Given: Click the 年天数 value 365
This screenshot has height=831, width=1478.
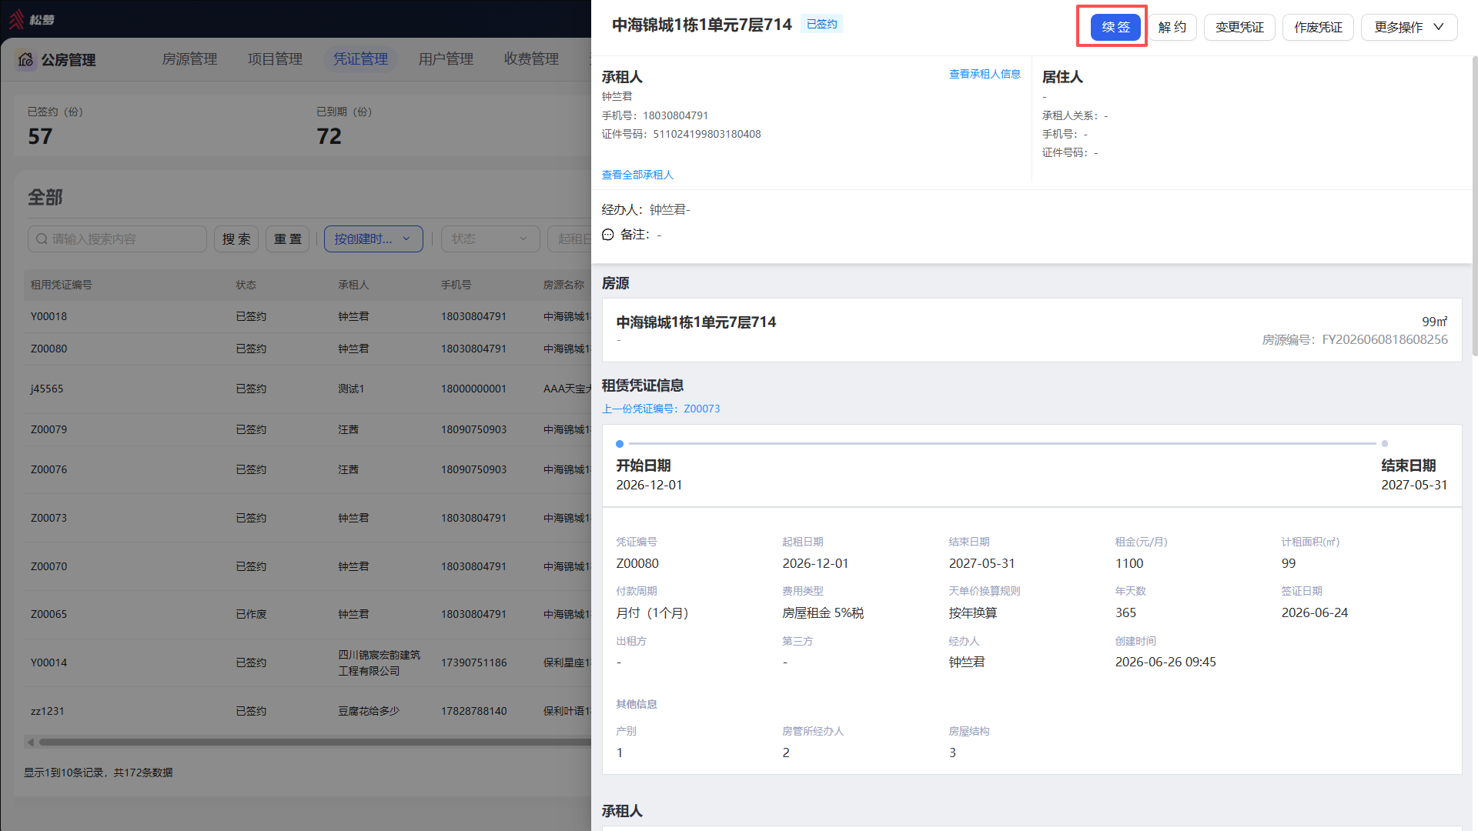Looking at the screenshot, I should 1125,613.
